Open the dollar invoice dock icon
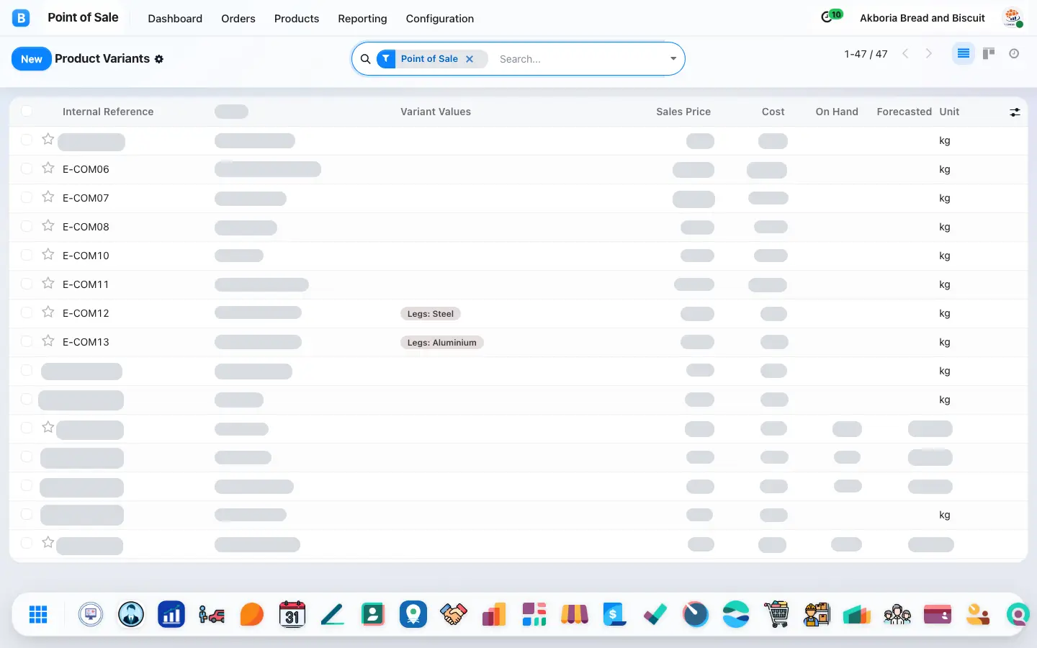Screen dimensions: 1037x648 point(615,614)
